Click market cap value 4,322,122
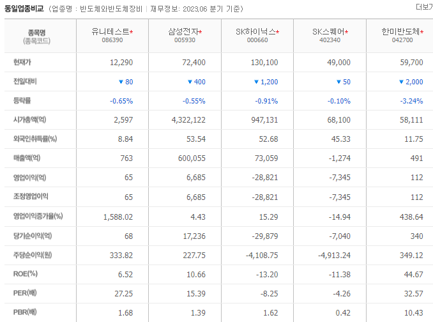Viewport: 433px width, 322px height. pyautogui.click(x=188, y=120)
